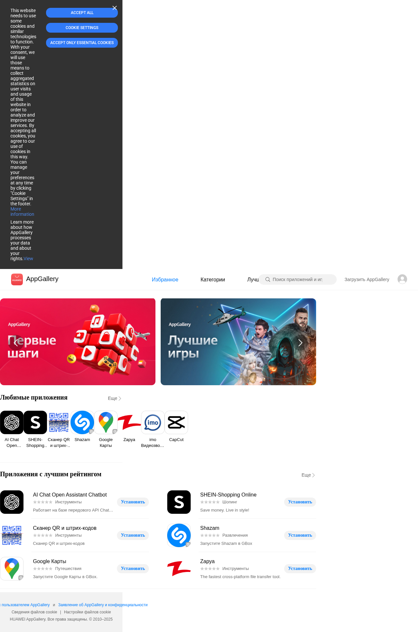Viewport: 418px width, 632px height.
Task: Install Shazam via Установить
Action: (x=300, y=535)
